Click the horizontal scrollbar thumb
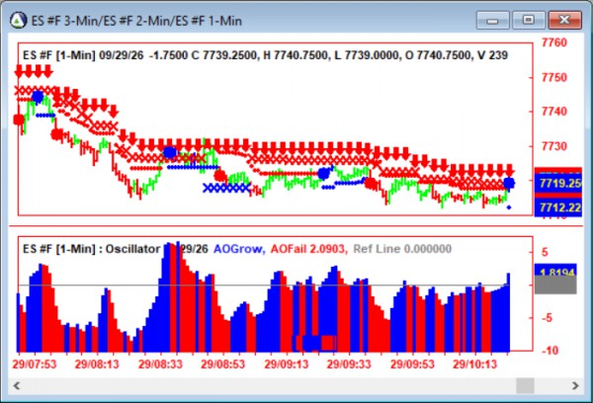593x403 pixels. pyautogui.click(x=526, y=385)
